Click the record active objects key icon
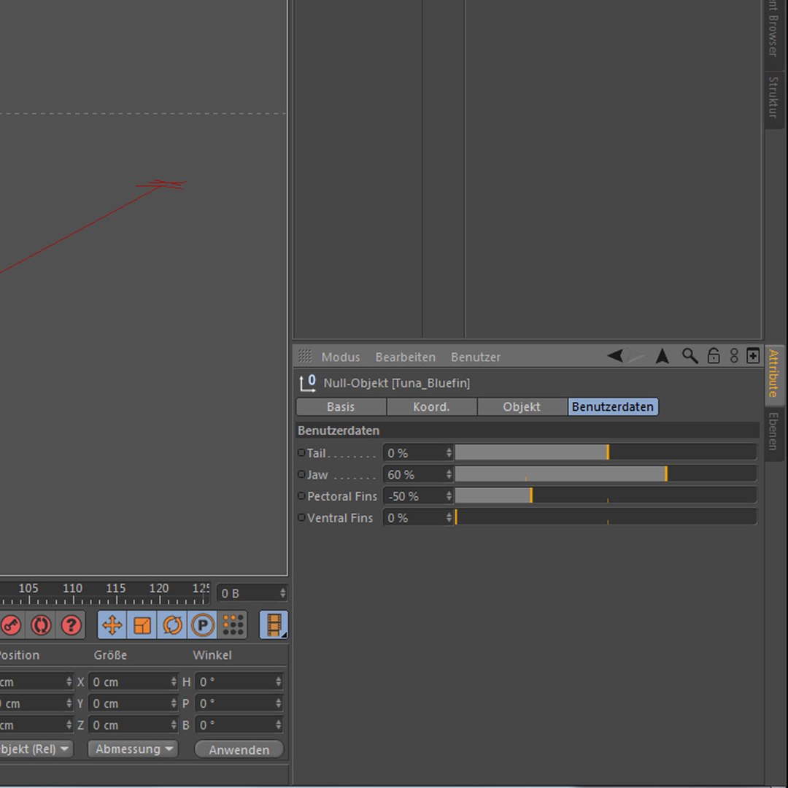This screenshot has height=788, width=788. click(10, 625)
